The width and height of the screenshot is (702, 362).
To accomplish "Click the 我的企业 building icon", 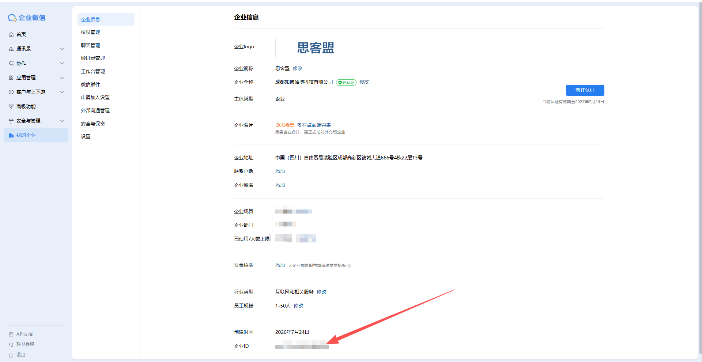I will (11, 135).
